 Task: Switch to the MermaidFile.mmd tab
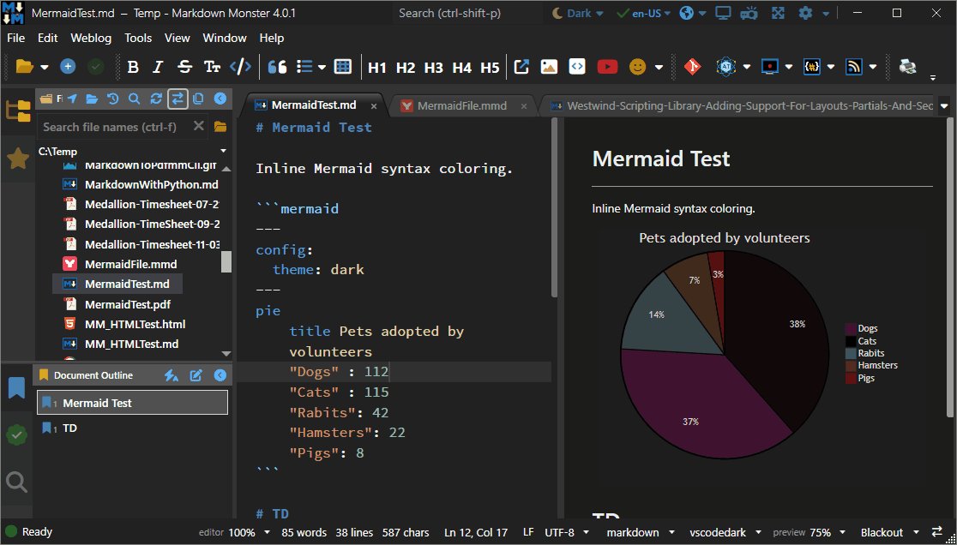[462, 105]
